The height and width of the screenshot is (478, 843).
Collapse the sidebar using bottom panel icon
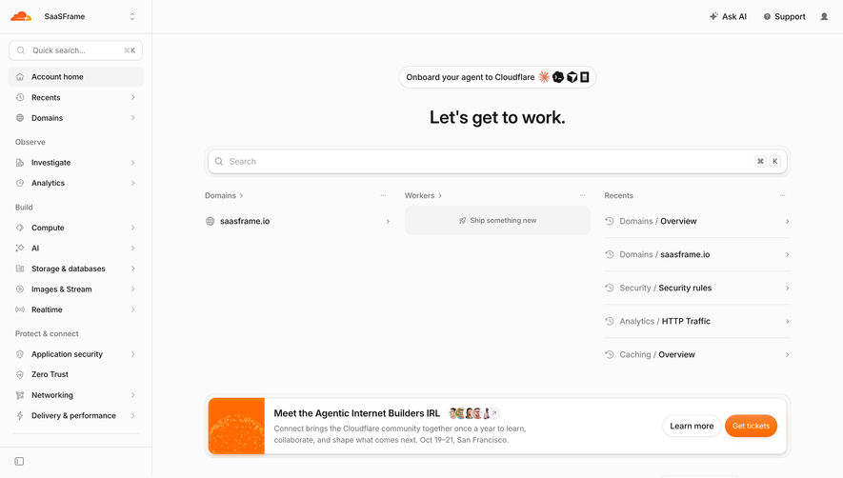click(x=19, y=461)
